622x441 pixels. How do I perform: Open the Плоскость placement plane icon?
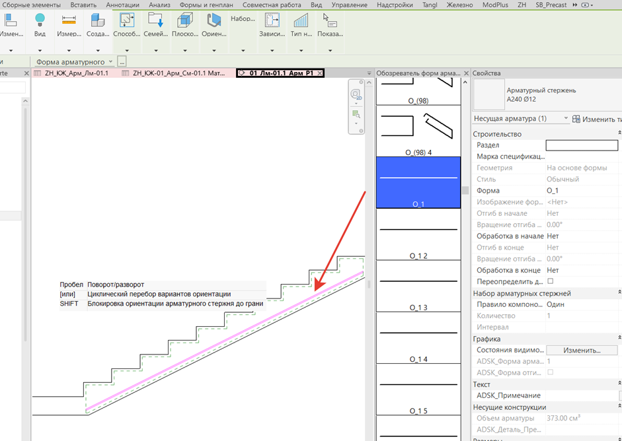(185, 20)
